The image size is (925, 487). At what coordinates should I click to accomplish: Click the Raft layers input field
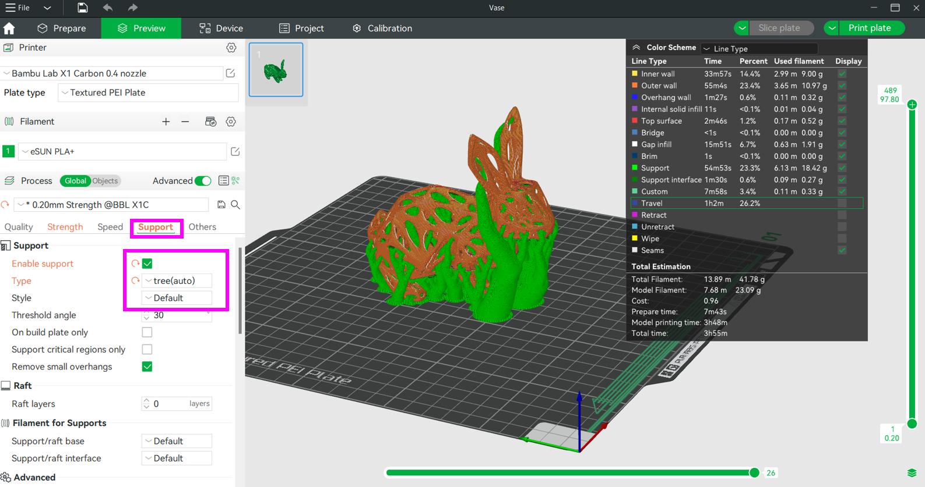tap(177, 404)
